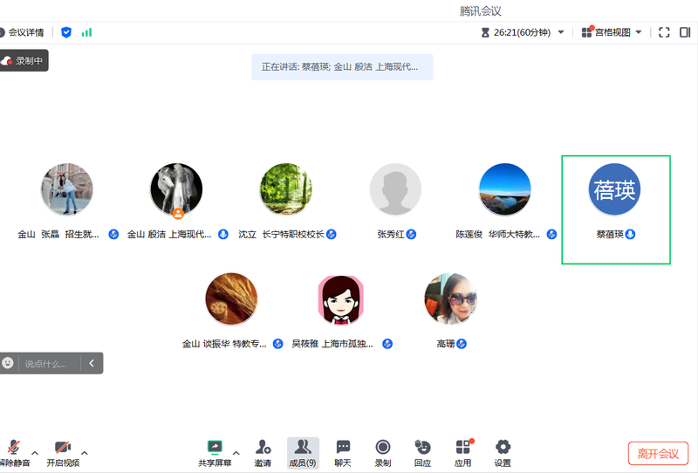This screenshot has height=473, width=698.
Task: Open the Apps (应用) menu
Action: point(462,447)
